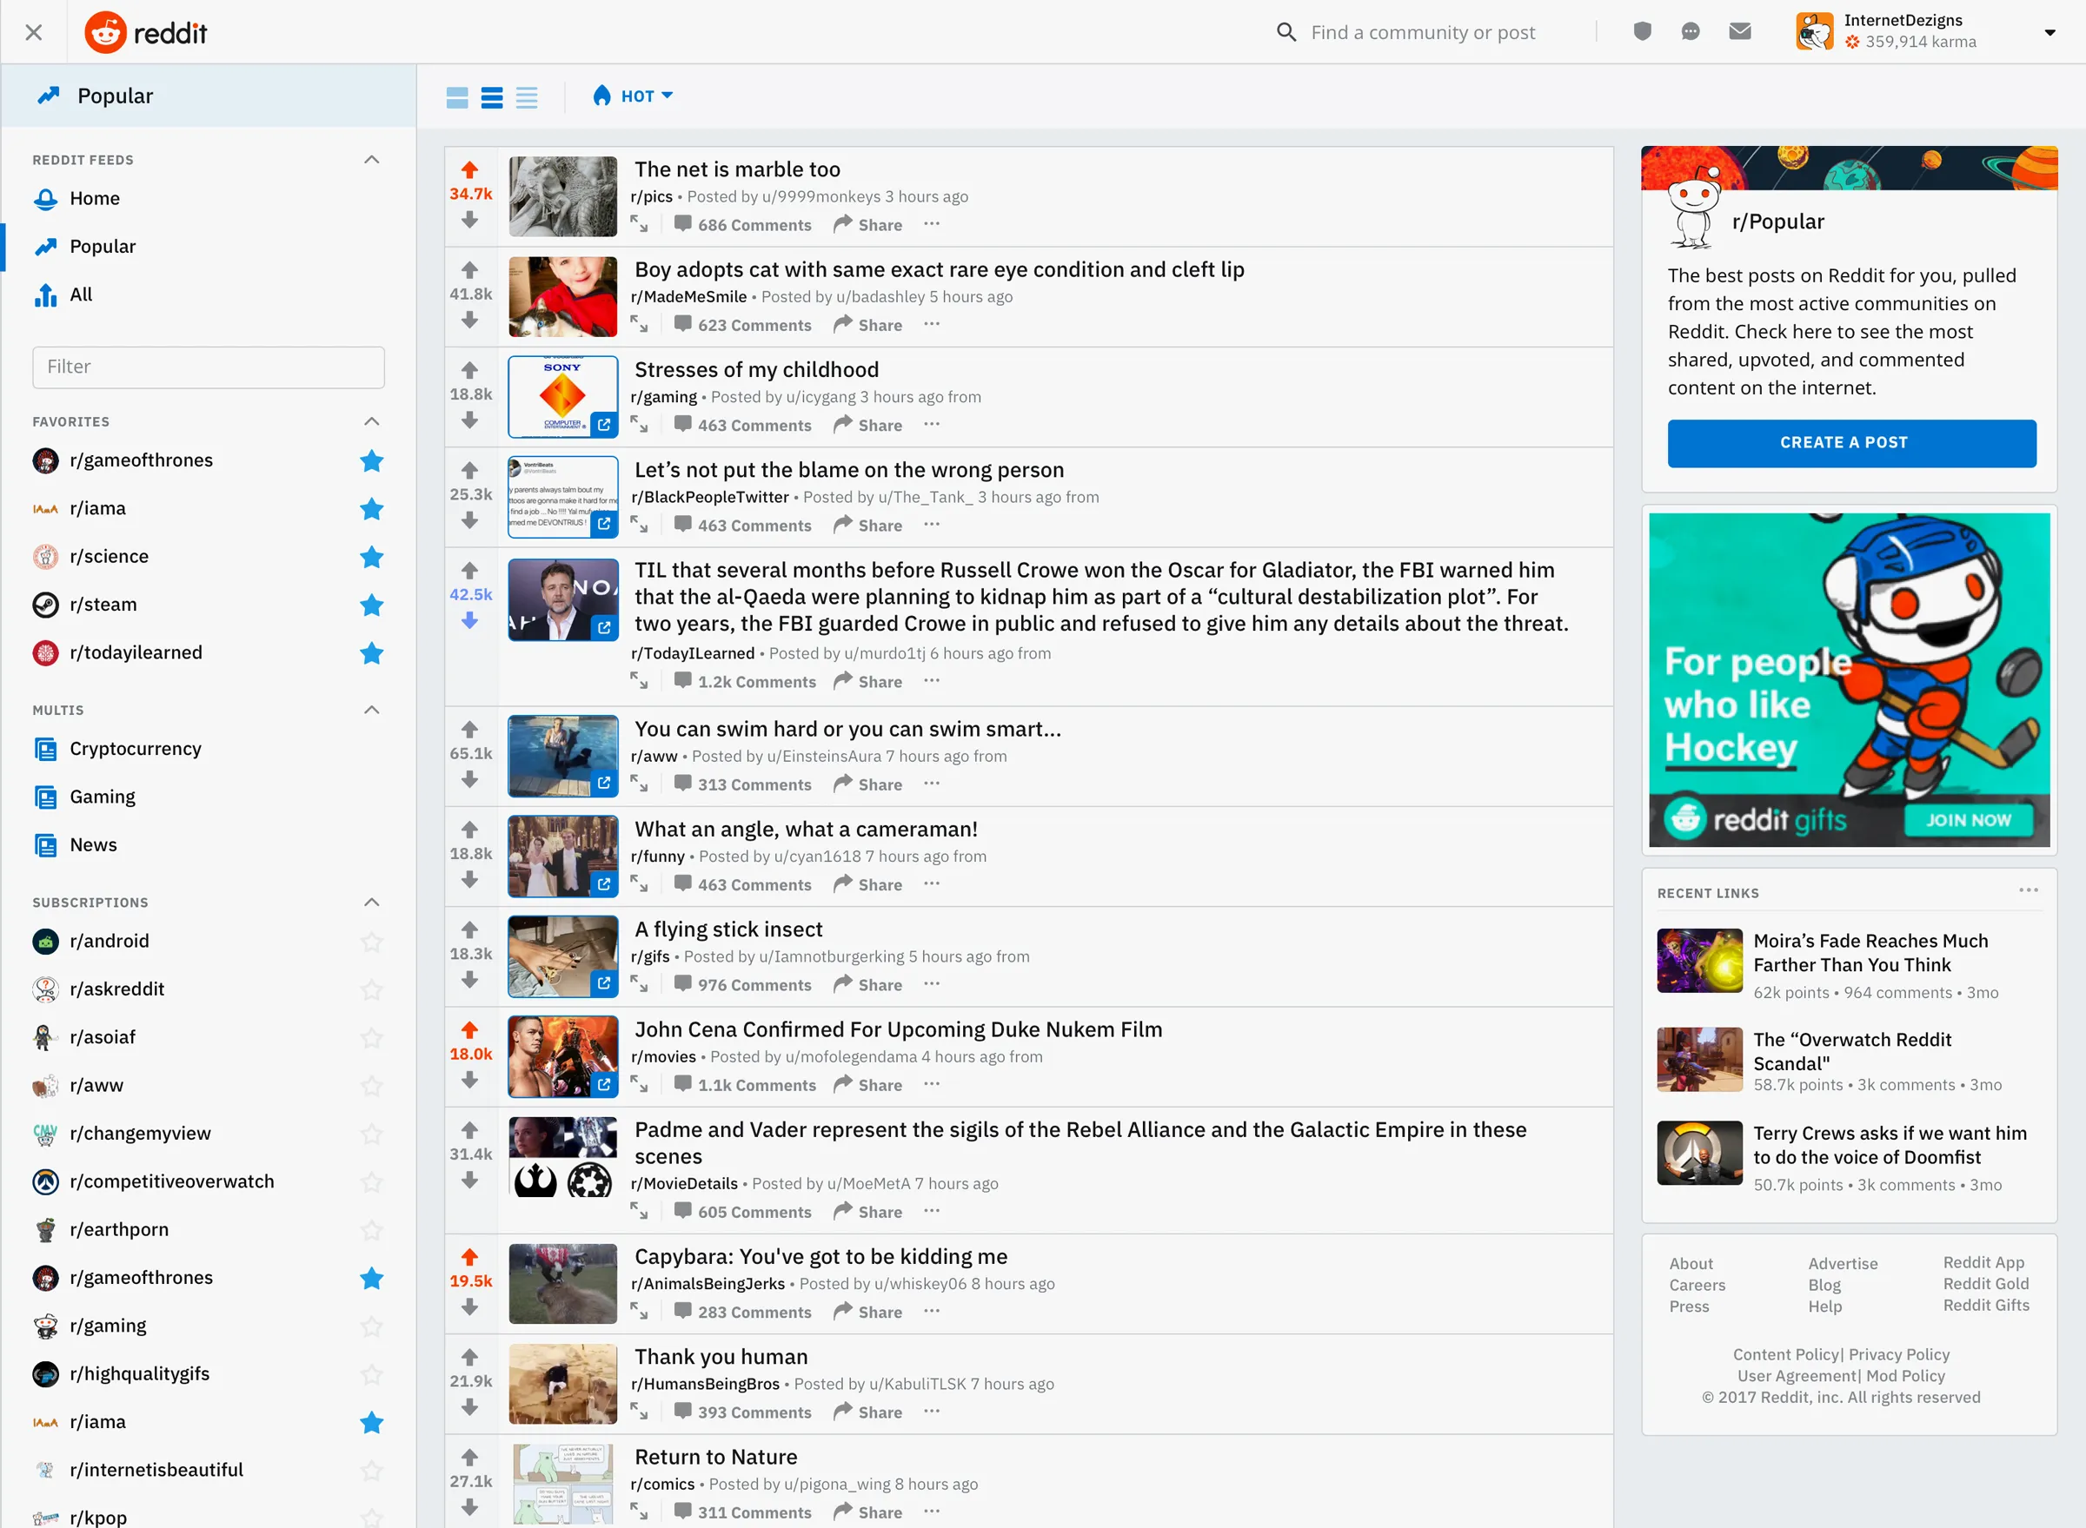Click CREATE A POST button
Viewport: 2086px width, 1528px height.
point(1843,442)
